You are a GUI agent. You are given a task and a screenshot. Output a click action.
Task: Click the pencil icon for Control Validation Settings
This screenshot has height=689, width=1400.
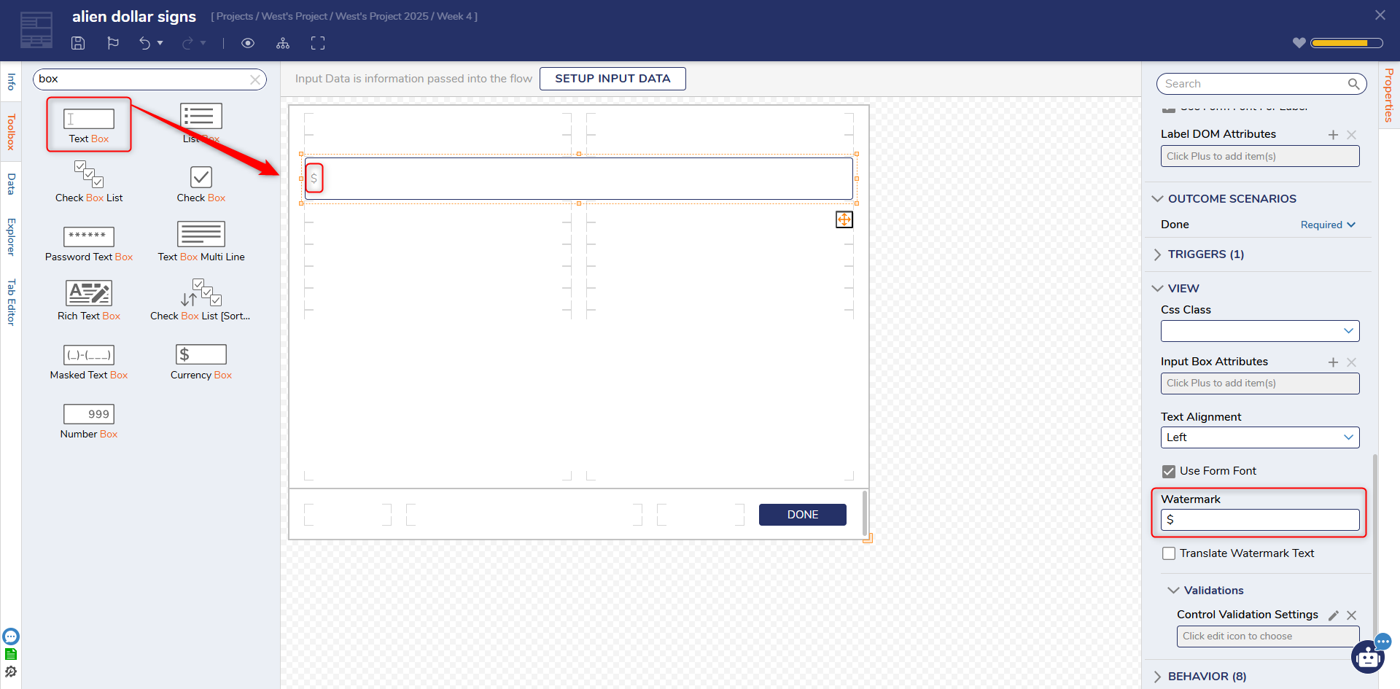click(x=1333, y=615)
